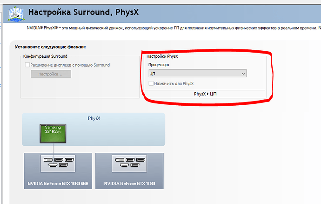The width and height of the screenshot is (321, 204).
Task: Click GTX 1080 display ports icon
Action: point(129,163)
